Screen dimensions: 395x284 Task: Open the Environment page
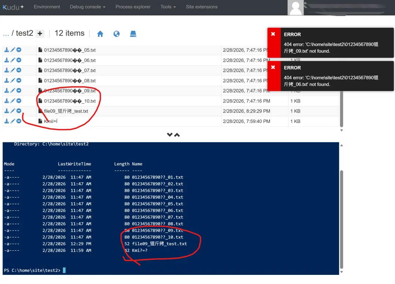pos(47,7)
